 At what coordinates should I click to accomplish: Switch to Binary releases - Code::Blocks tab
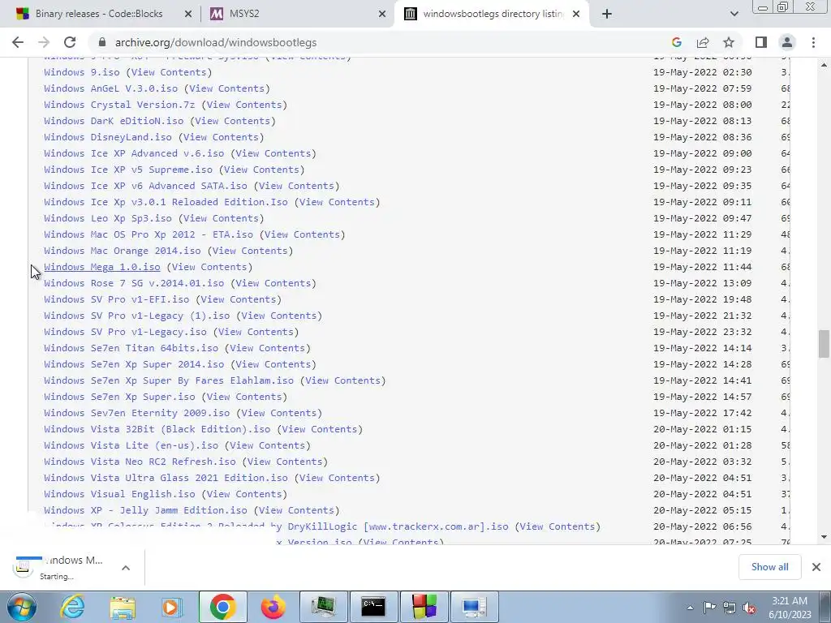click(x=99, y=15)
